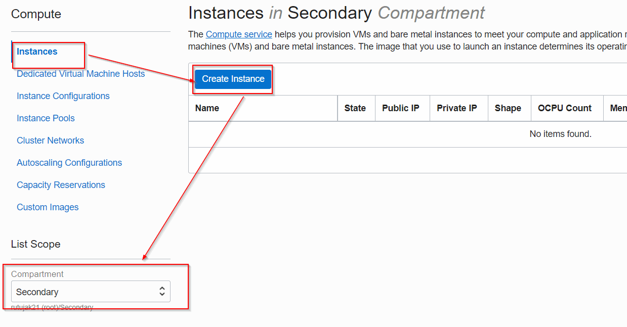Sort by the Name column header
The image size is (627, 327).
207,108
